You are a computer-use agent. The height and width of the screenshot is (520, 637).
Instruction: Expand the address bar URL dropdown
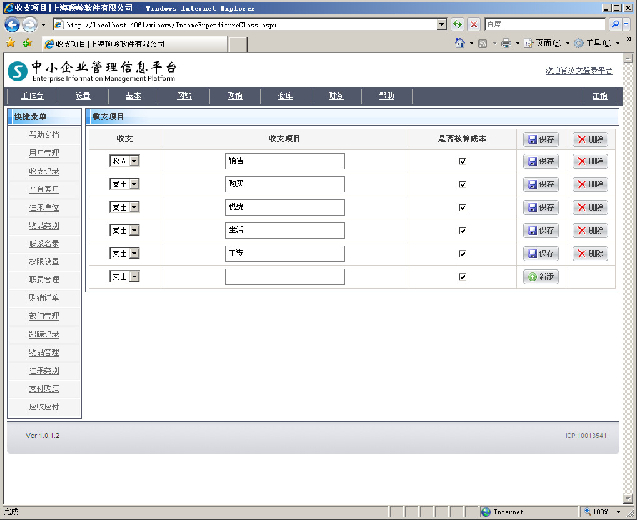442,25
